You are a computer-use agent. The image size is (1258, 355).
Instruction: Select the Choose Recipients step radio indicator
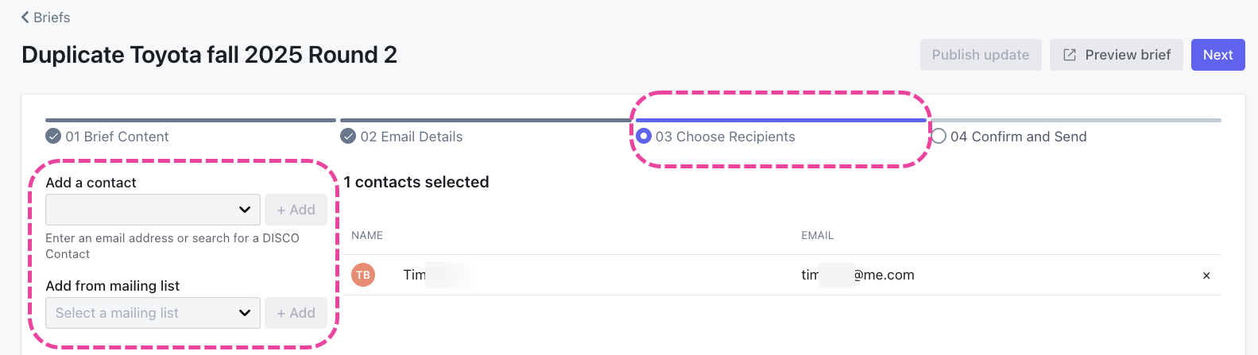[x=644, y=137]
